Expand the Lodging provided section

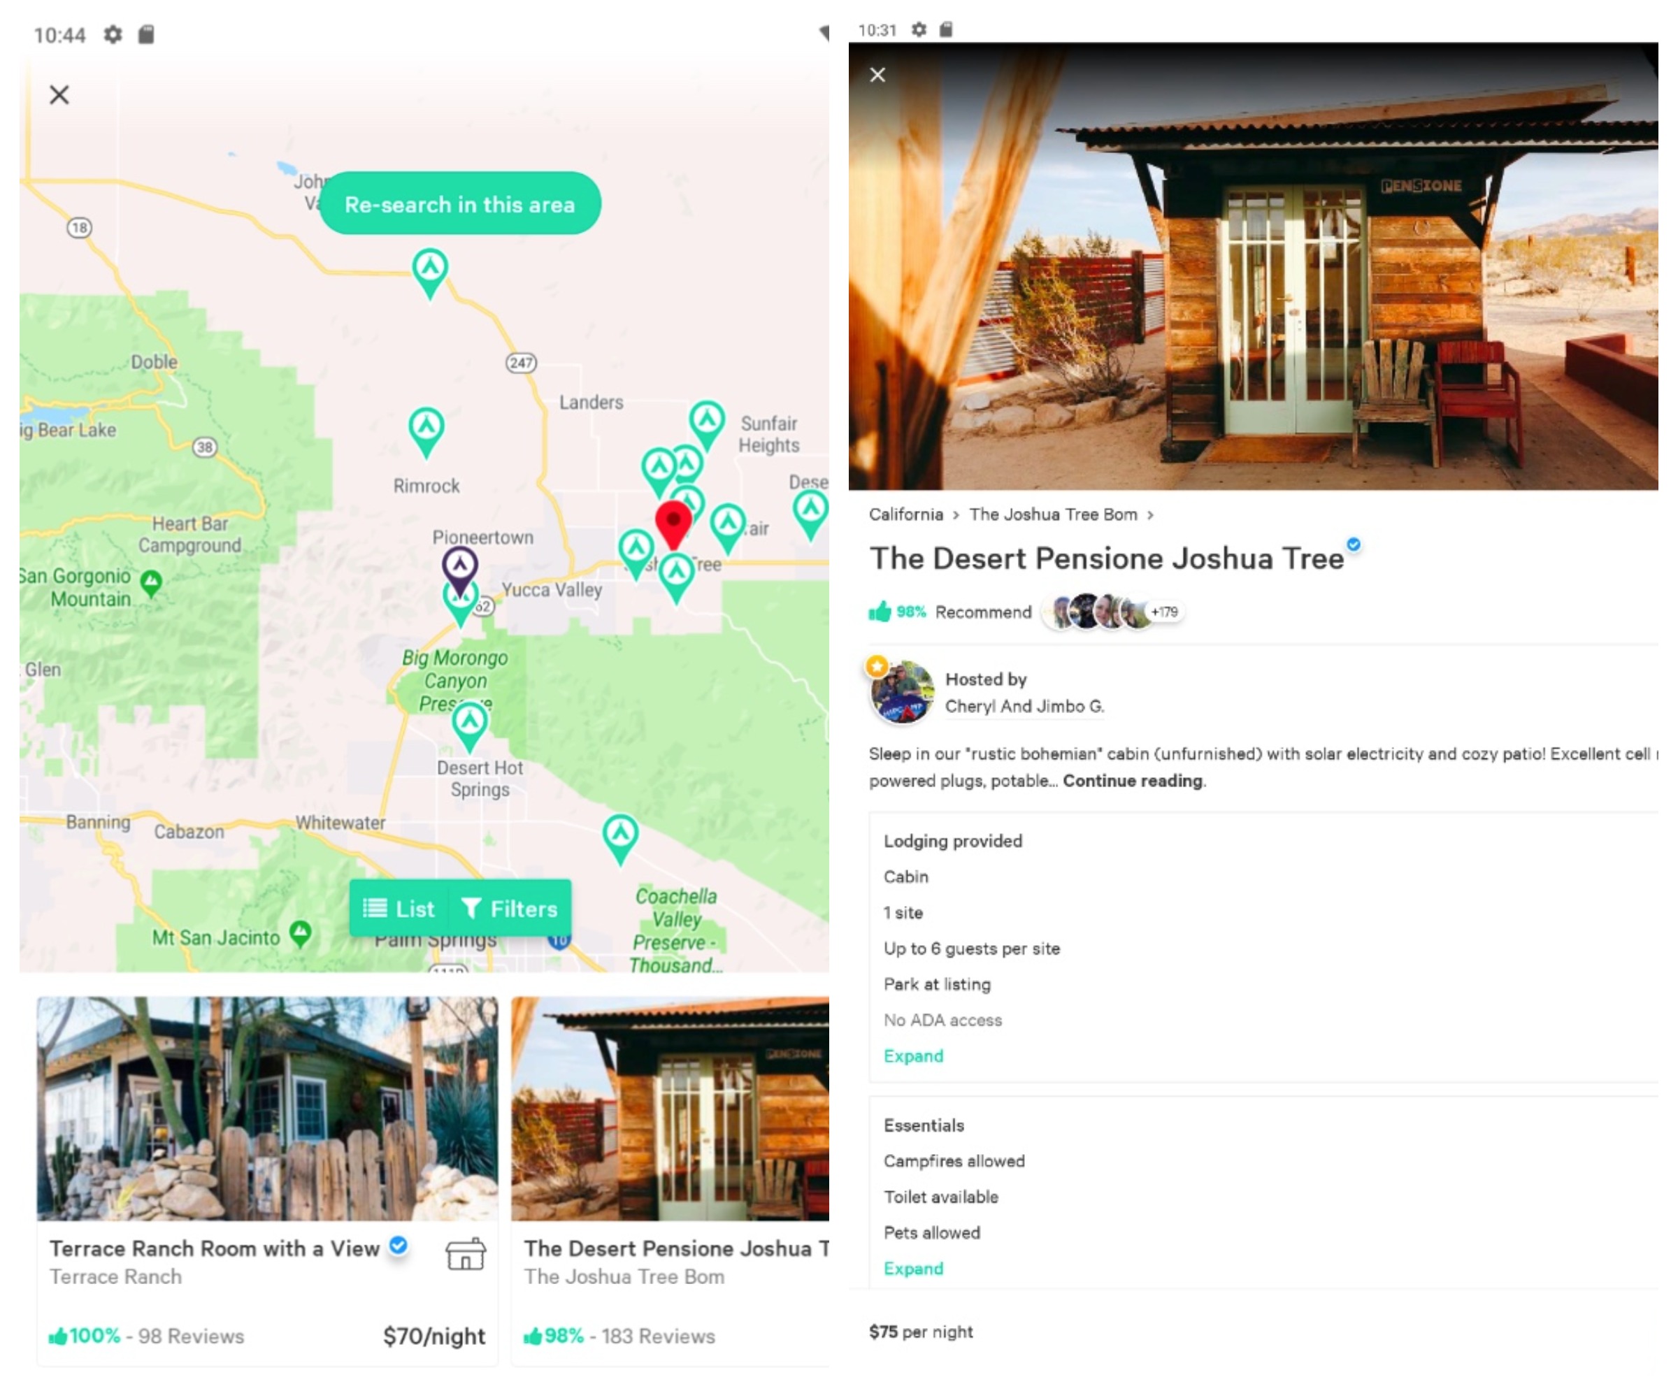913,1056
